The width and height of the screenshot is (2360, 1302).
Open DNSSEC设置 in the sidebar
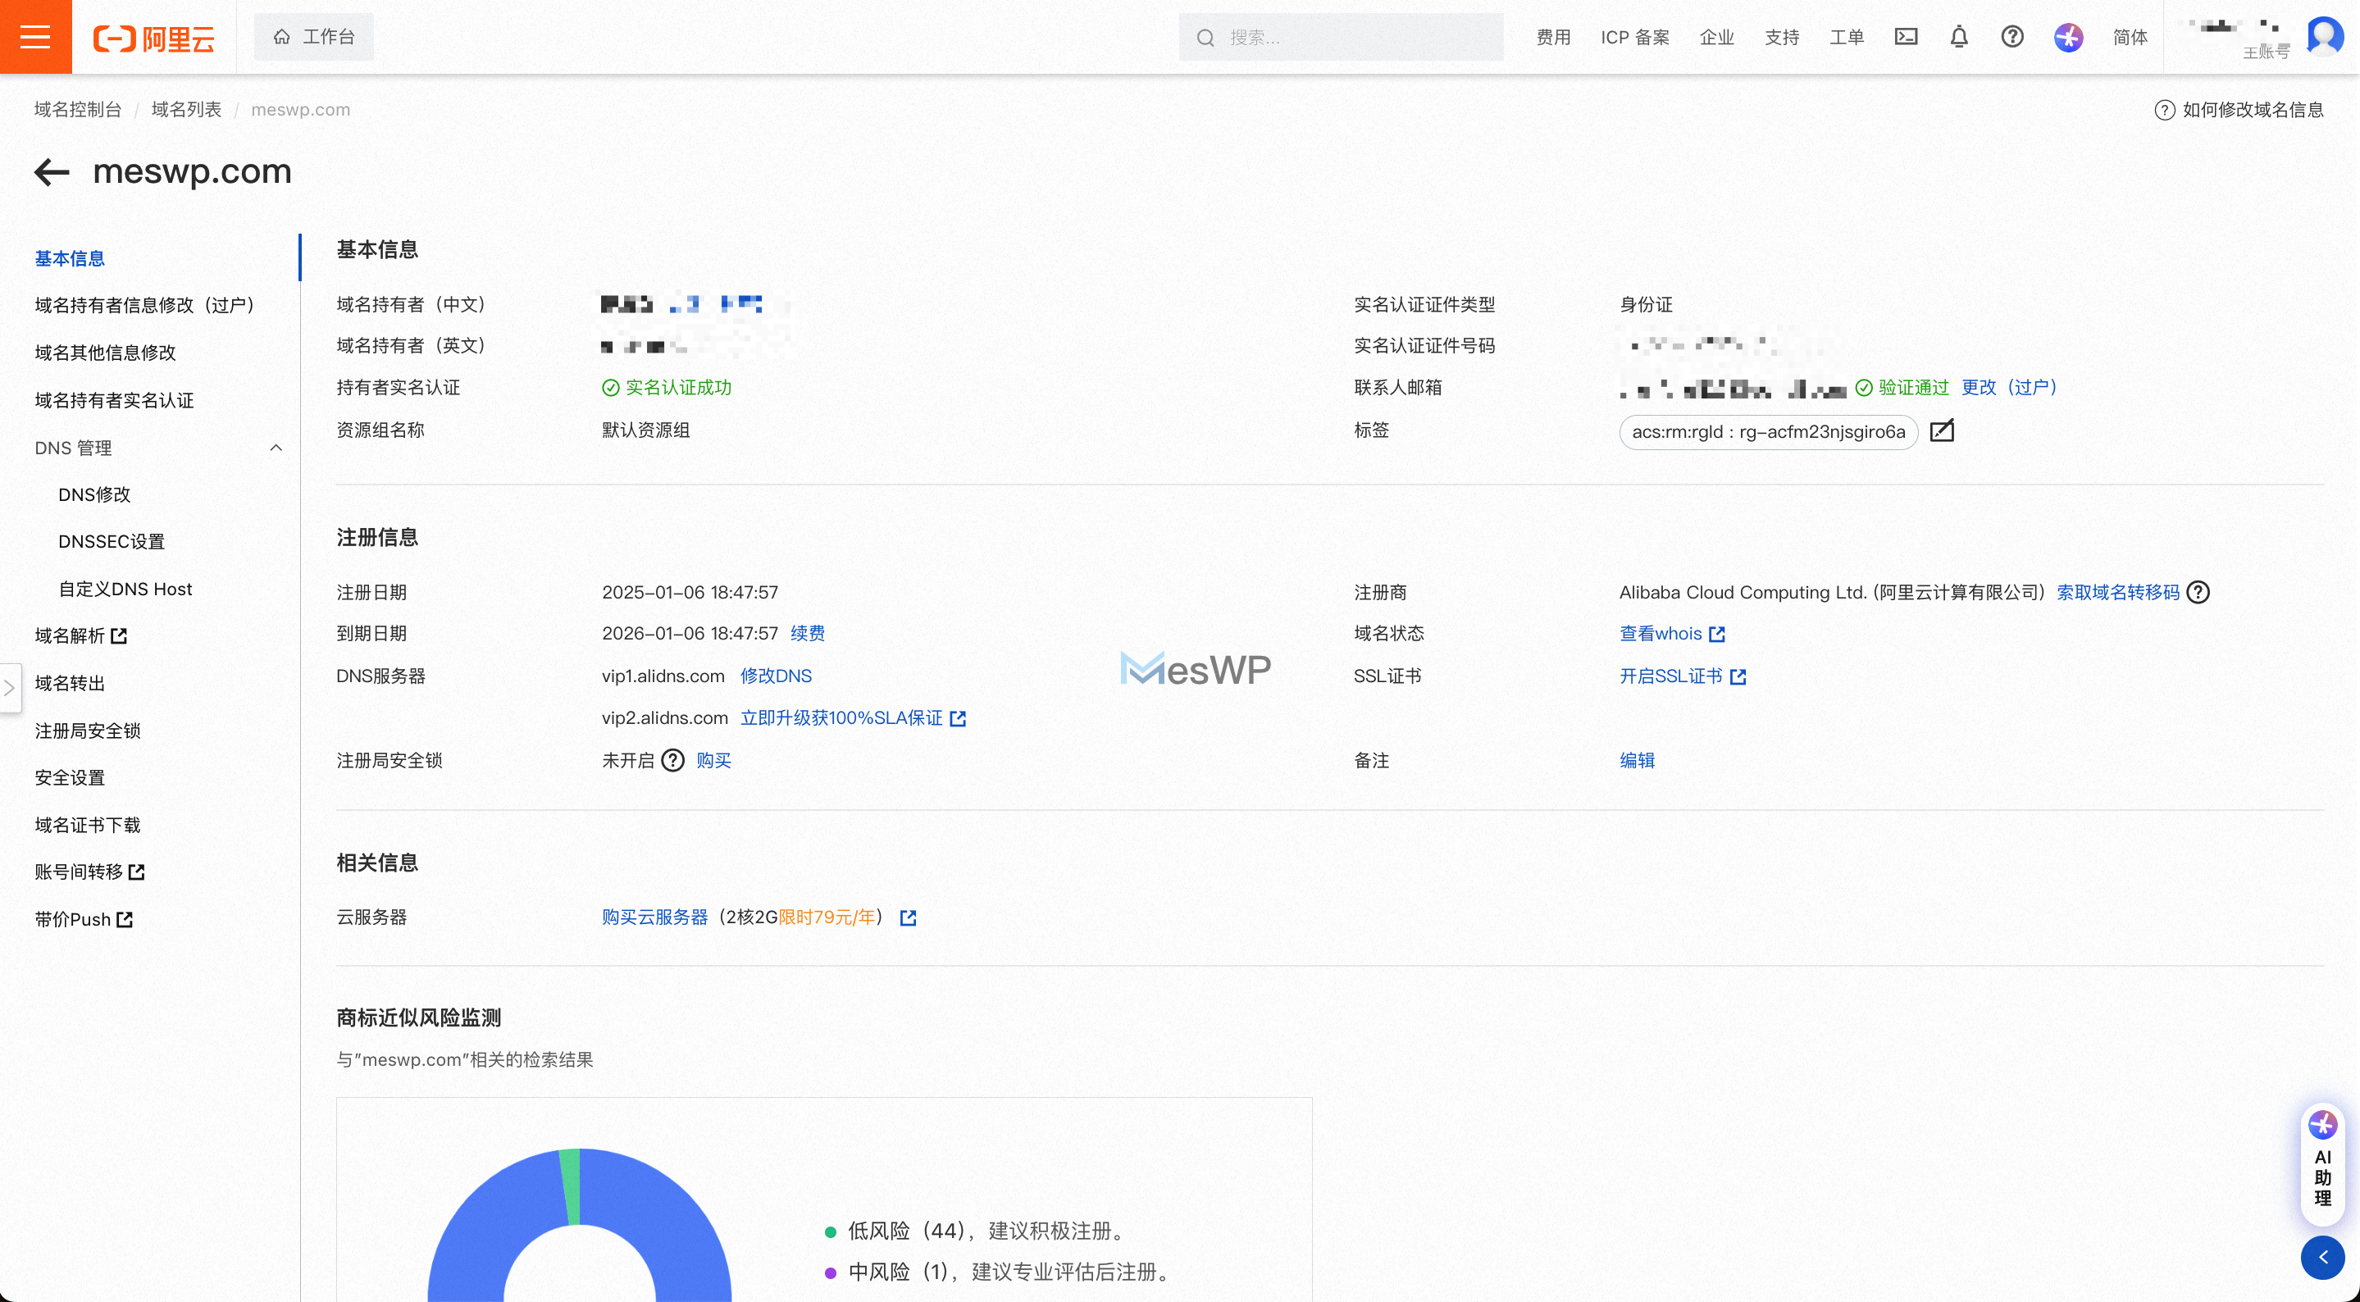(x=111, y=541)
